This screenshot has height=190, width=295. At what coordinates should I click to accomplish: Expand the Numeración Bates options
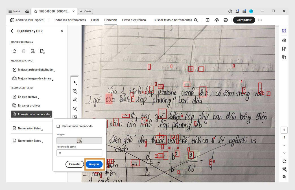coord(30,128)
